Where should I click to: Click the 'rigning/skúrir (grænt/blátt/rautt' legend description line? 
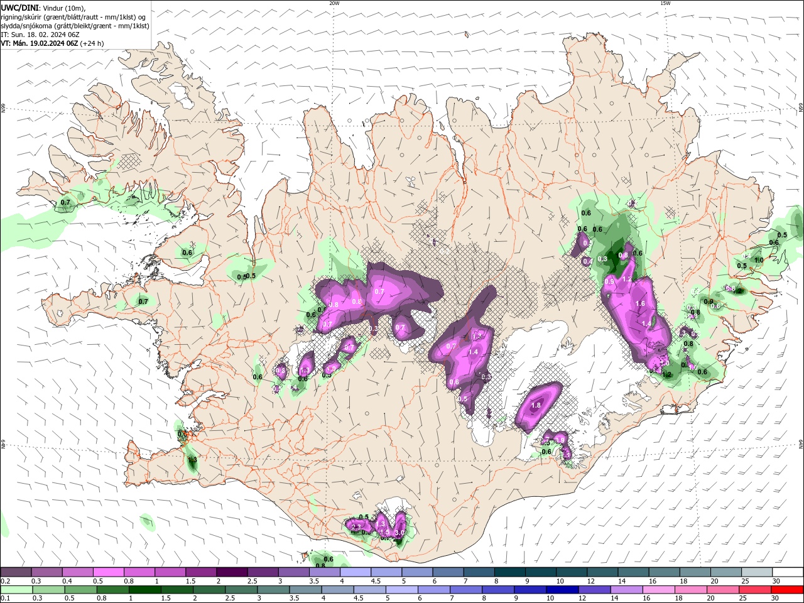tap(73, 17)
